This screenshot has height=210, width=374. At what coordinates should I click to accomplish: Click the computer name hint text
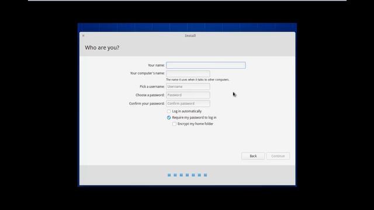coord(198,80)
